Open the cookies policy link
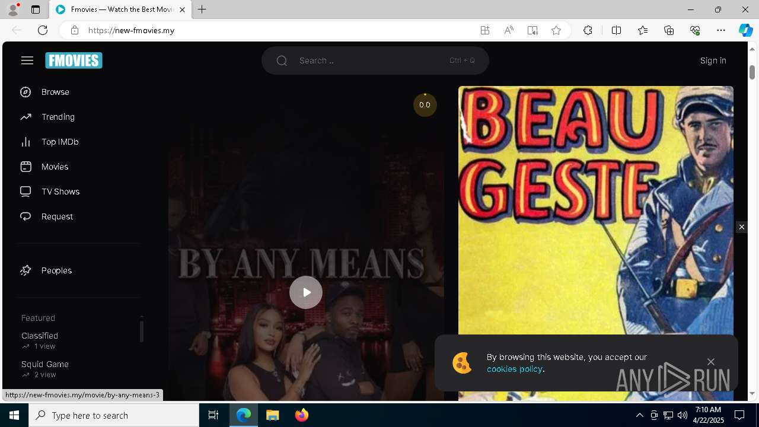Viewport: 759px width, 427px height. (x=514, y=369)
